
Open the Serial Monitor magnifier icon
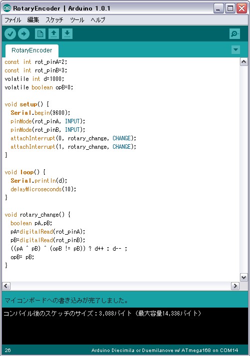235,34
